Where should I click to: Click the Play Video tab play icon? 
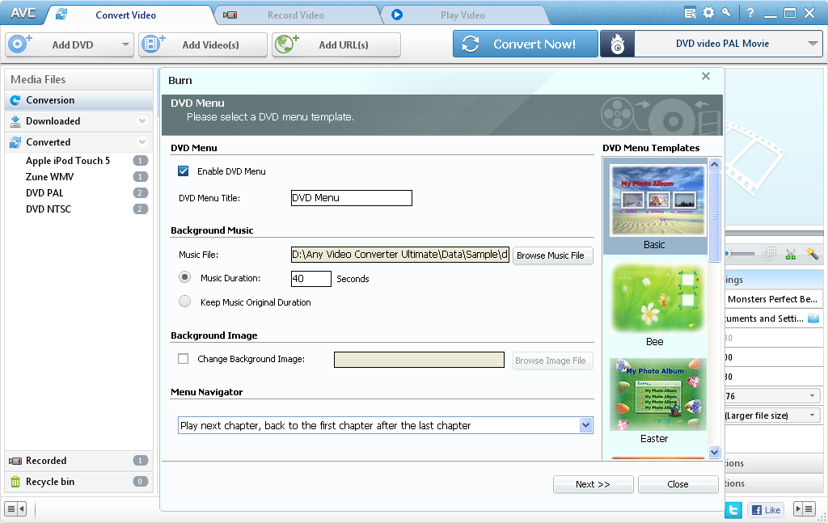click(x=397, y=15)
